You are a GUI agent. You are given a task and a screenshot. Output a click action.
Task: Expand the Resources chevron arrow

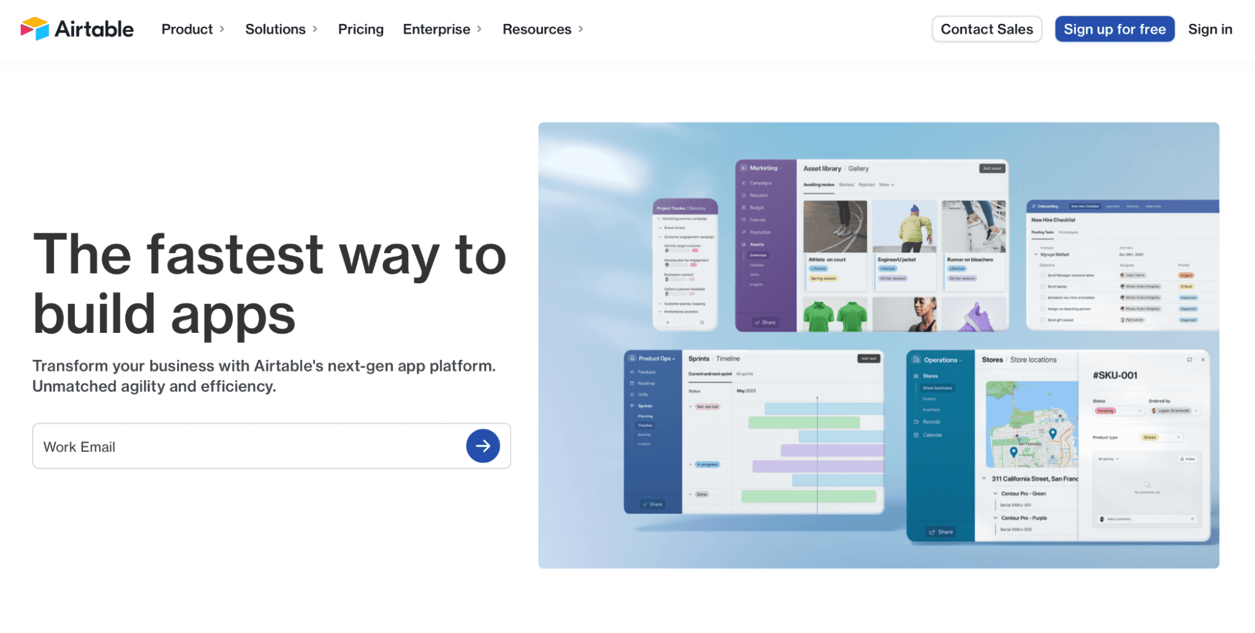click(580, 29)
